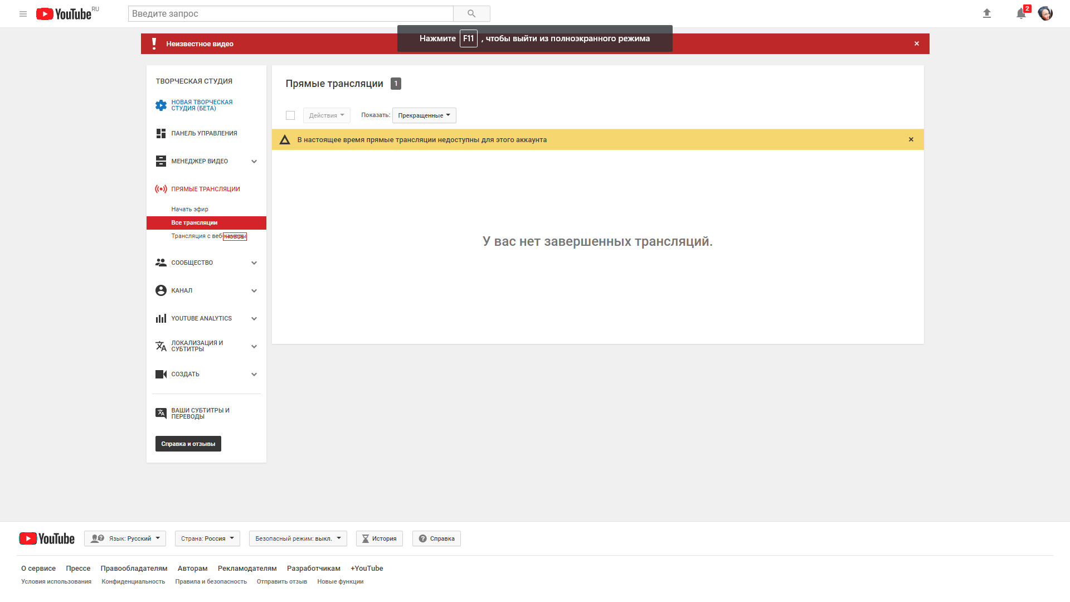The width and height of the screenshot is (1070, 602).
Task: Open the Правообладателям link
Action: click(x=134, y=568)
